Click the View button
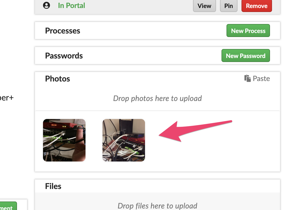 (204, 6)
